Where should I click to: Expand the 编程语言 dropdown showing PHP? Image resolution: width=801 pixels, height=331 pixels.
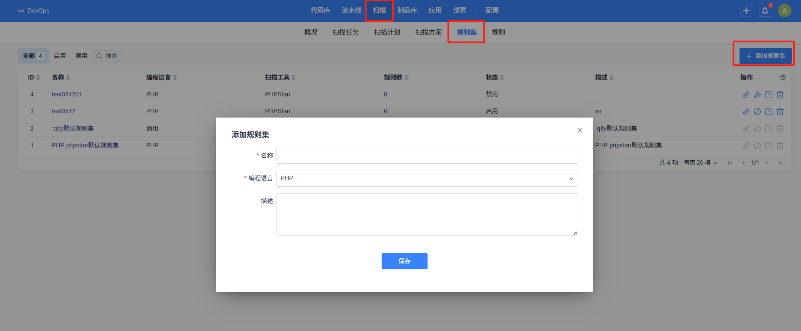click(427, 178)
